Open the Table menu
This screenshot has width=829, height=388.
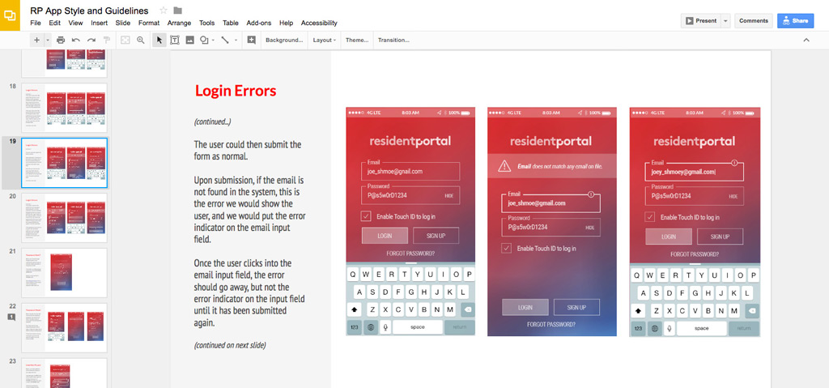tap(231, 23)
